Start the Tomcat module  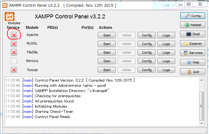107,70
